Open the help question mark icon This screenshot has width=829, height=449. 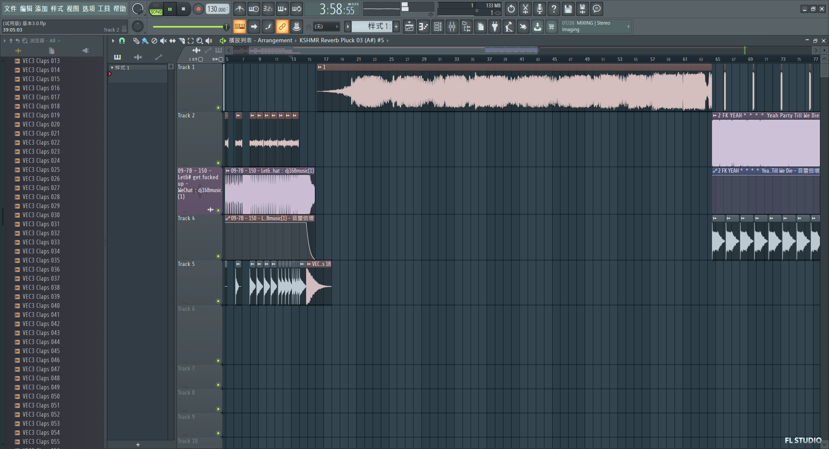click(554, 9)
